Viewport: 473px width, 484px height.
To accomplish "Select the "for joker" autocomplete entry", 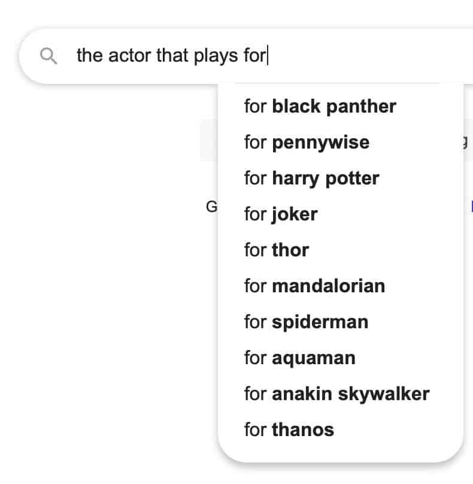I will pos(281,214).
